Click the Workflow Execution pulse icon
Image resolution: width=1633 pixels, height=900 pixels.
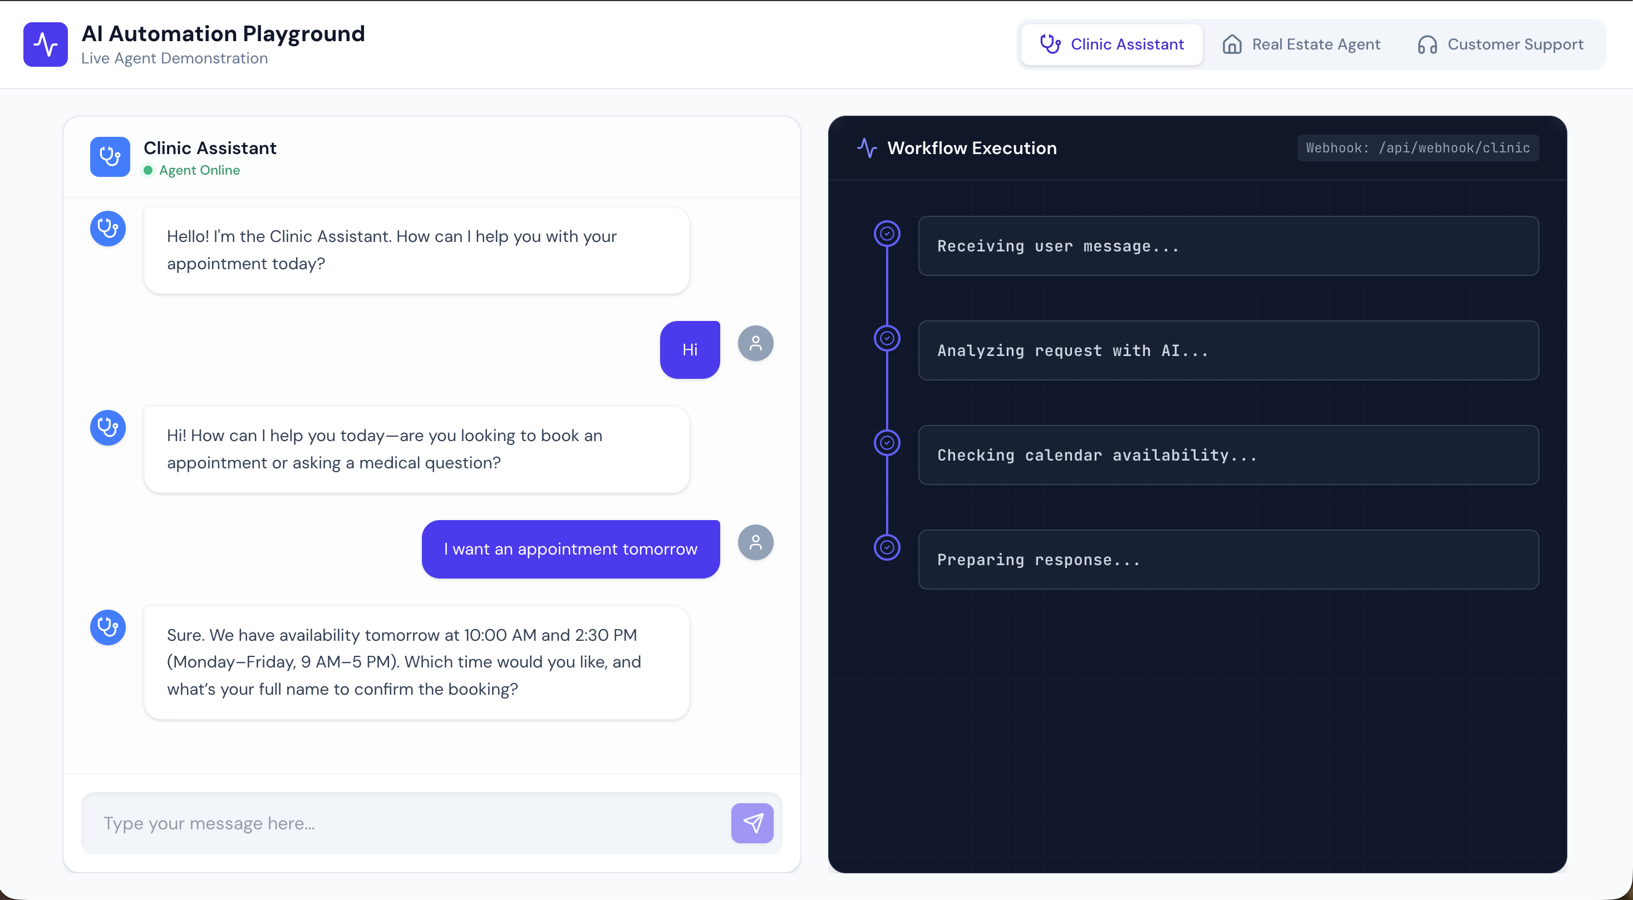(867, 148)
